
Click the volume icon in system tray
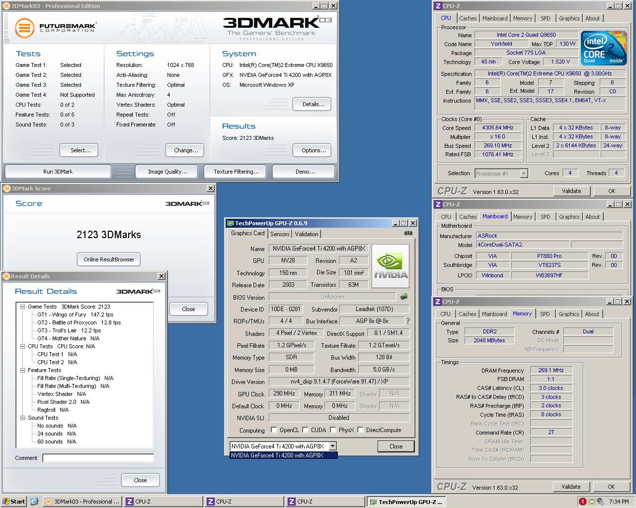[x=600, y=502]
